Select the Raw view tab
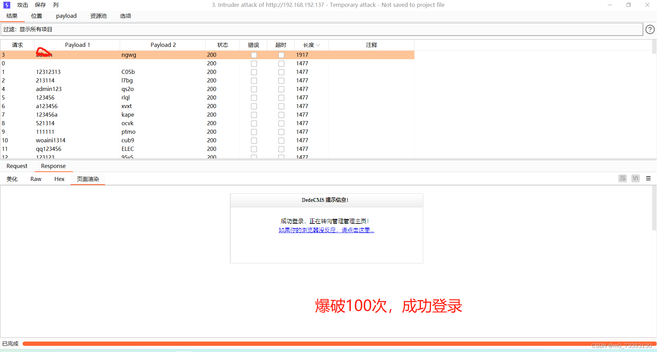 point(36,179)
